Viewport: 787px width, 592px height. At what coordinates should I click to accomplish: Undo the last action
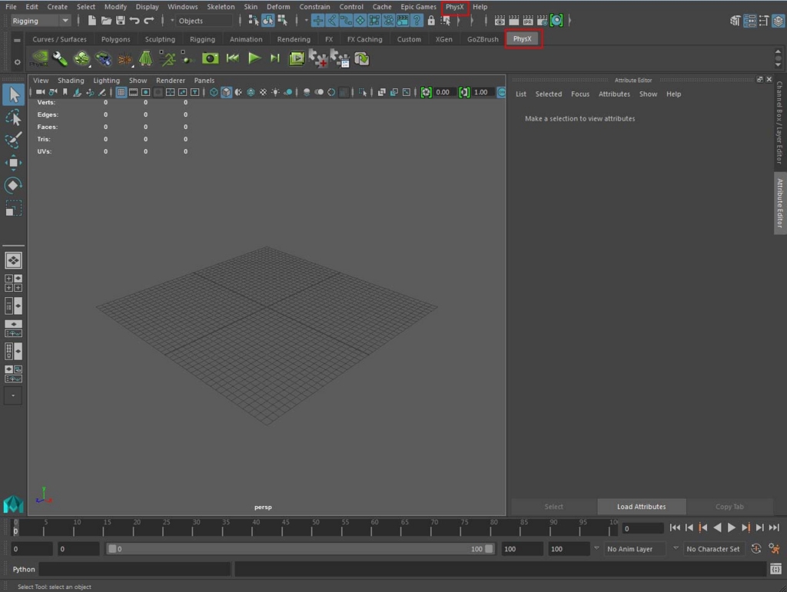pyautogui.click(x=134, y=21)
